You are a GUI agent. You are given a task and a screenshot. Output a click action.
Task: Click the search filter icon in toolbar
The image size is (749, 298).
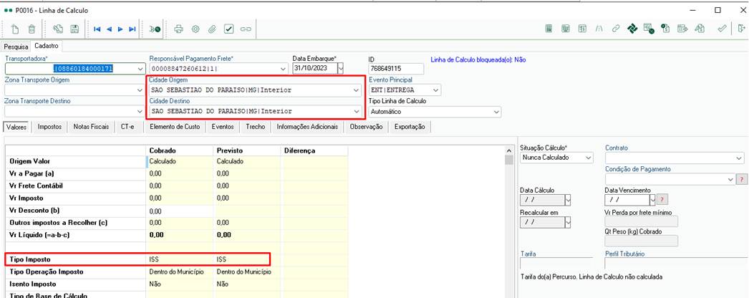pyautogui.click(x=155, y=29)
